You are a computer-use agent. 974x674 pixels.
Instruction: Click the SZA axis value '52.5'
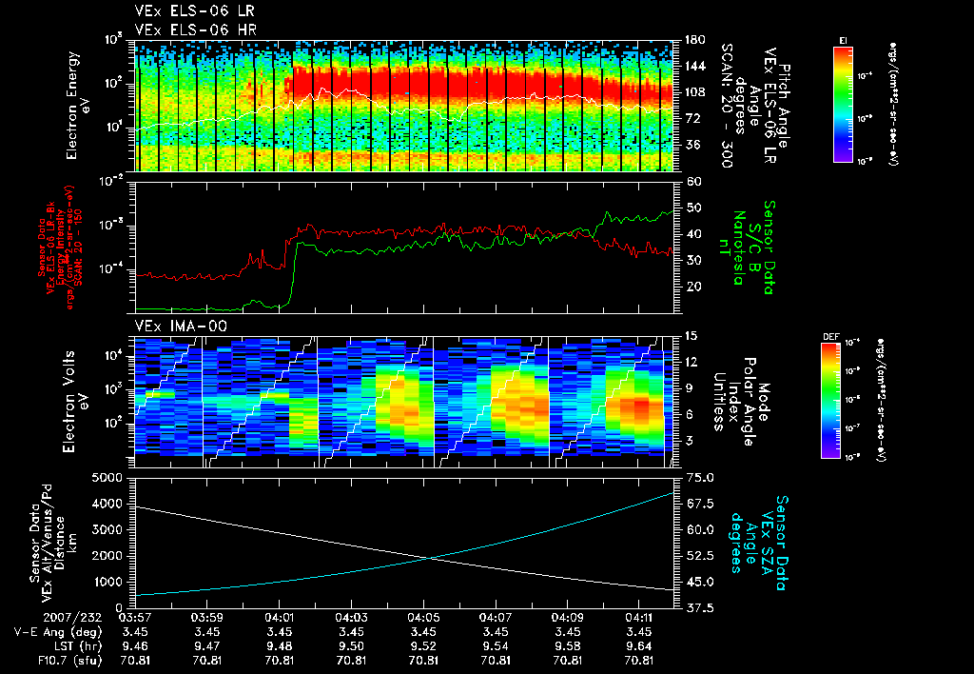click(699, 556)
